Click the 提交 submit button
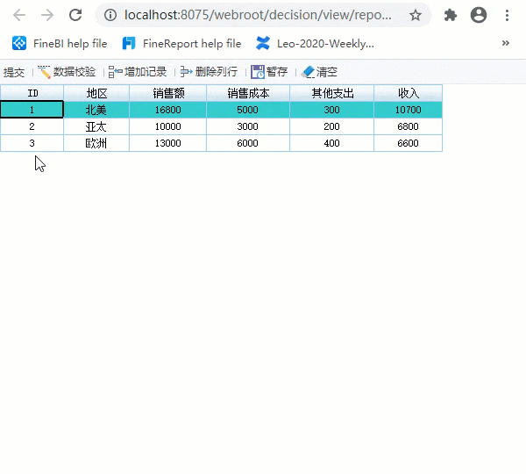526x474 pixels. [x=14, y=72]
